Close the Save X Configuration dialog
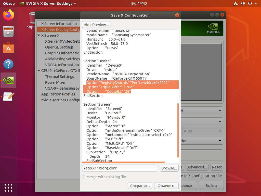This screenshot has height=196, width=261. pos(177,15)
